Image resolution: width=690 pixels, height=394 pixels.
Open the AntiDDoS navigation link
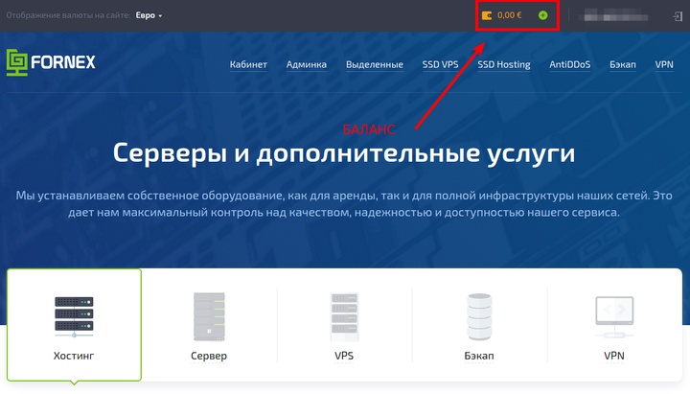(x=570, y=65)
